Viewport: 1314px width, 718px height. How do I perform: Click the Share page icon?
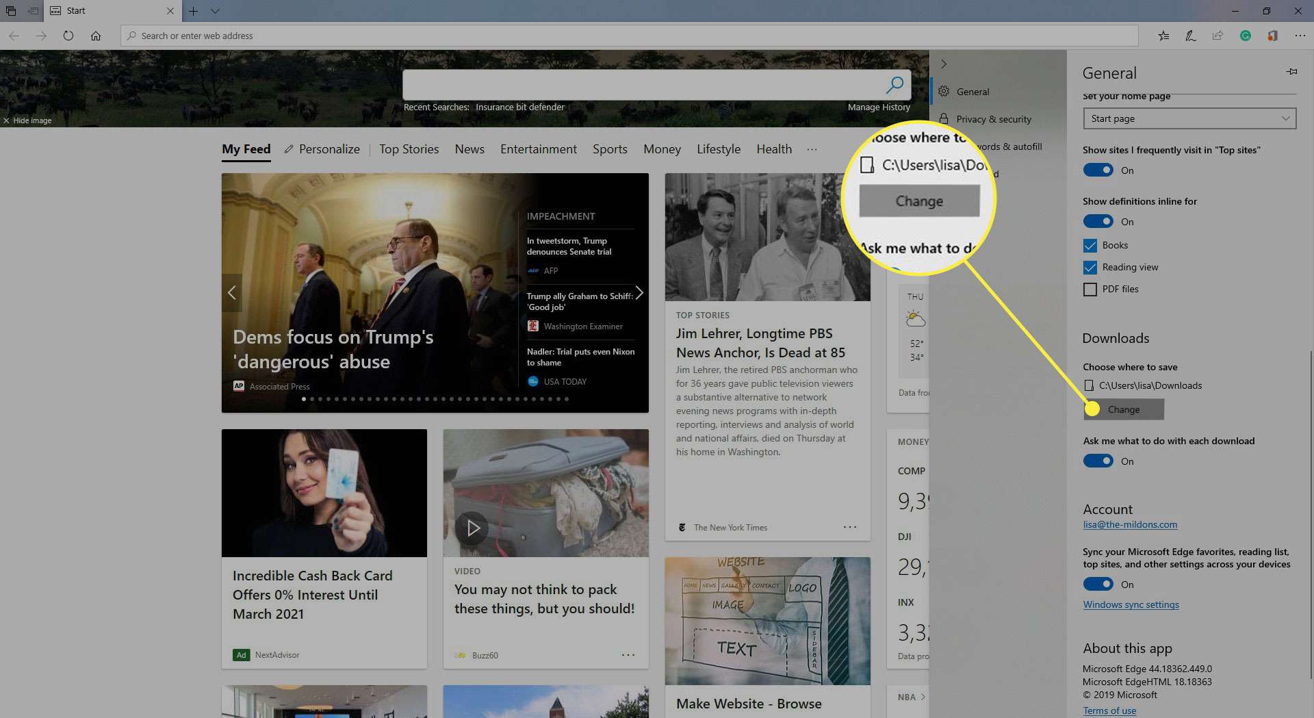[1218, 36]
